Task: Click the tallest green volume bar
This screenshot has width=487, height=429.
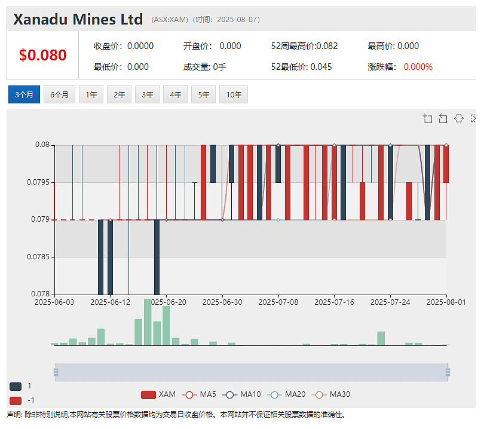Action: pyautogui.click(x=148, y=322)
